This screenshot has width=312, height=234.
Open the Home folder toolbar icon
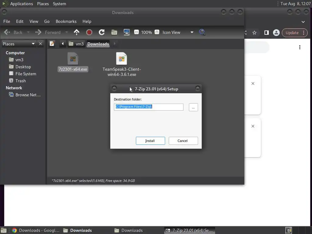(x=114, y=32)
